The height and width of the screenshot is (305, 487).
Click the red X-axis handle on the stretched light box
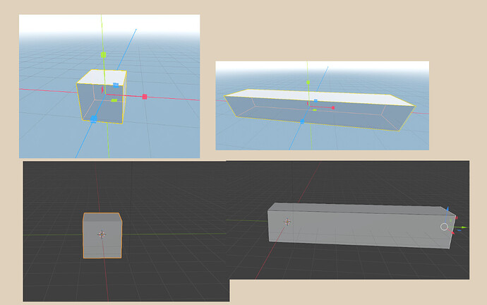click(x=332, y=108)
